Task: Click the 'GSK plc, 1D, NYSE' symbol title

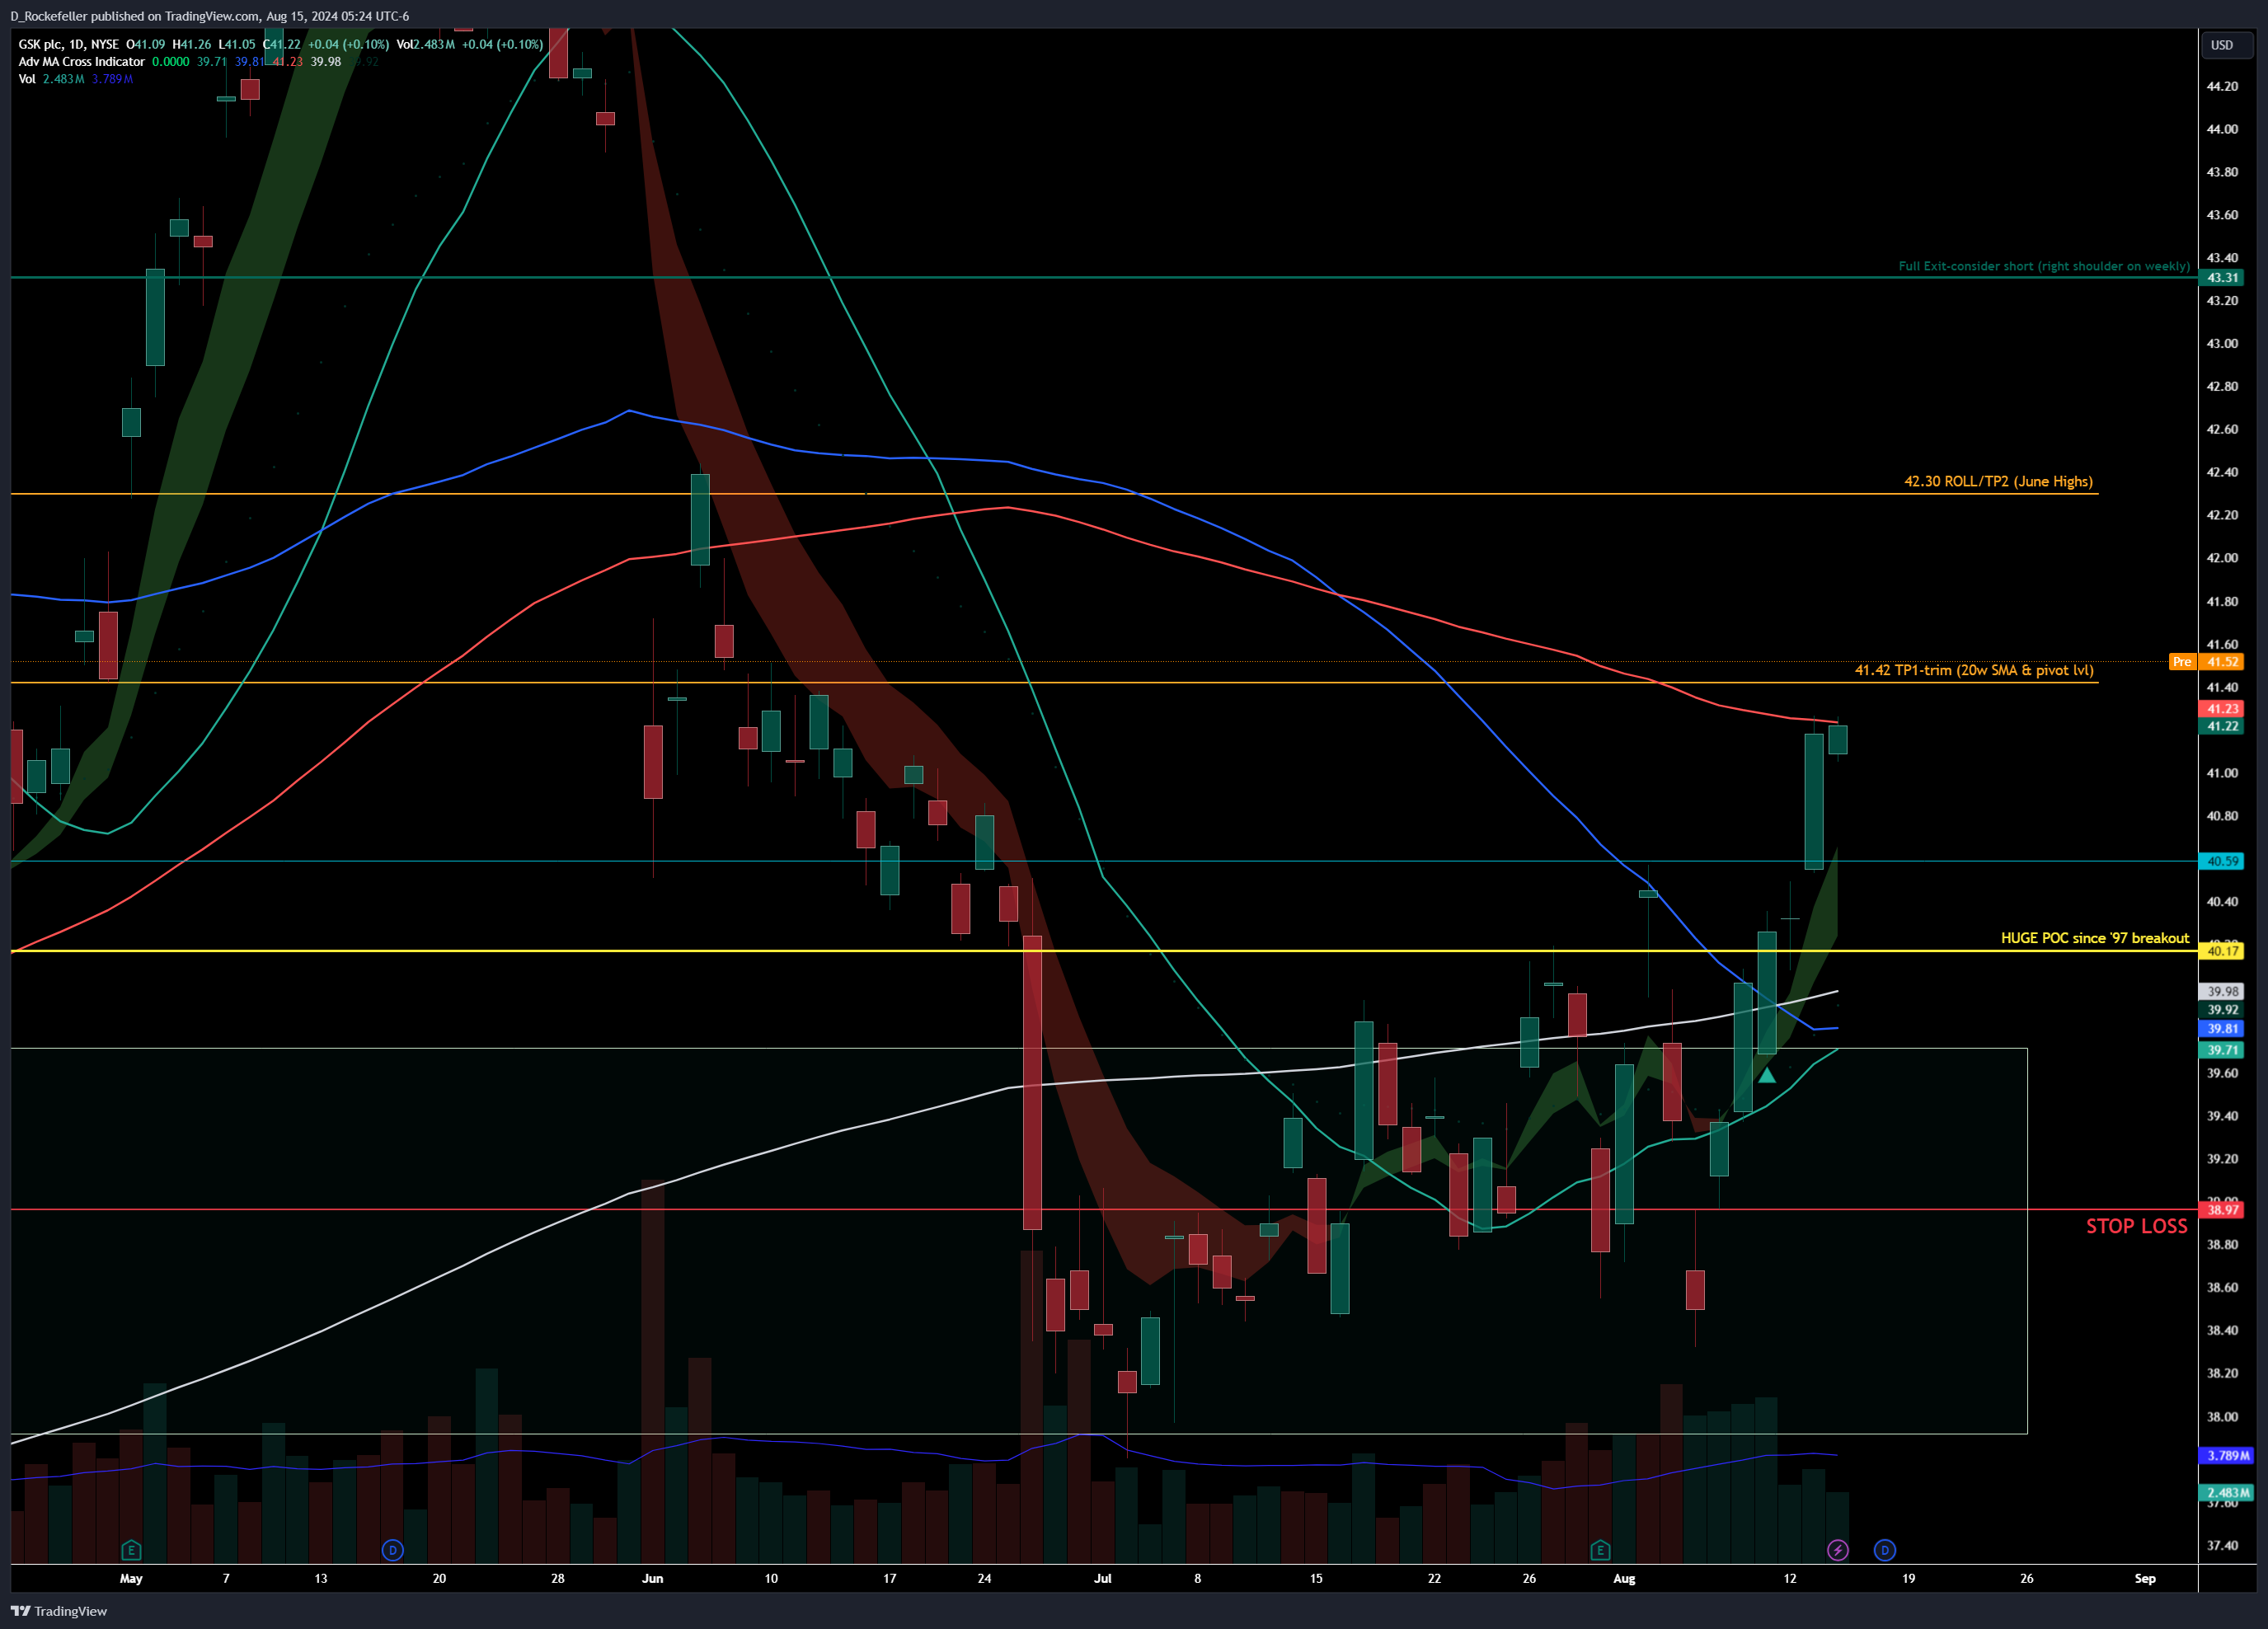Action: (68, 44)
